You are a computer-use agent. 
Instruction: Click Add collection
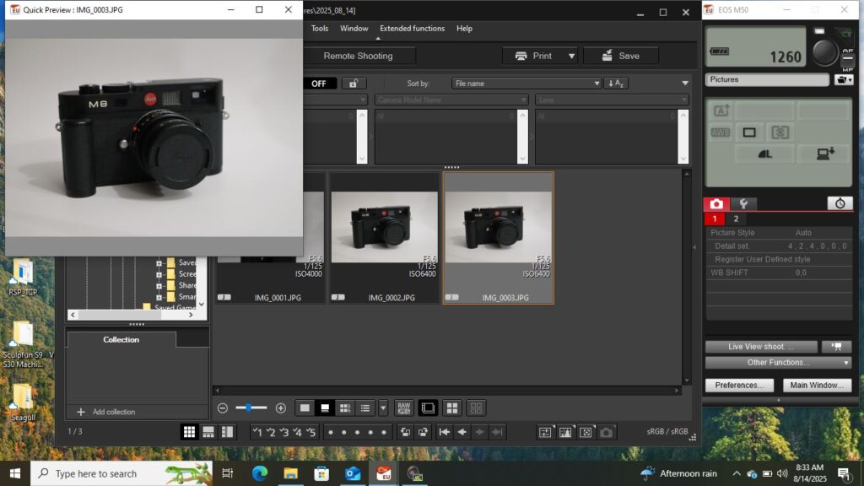(106, 412)
